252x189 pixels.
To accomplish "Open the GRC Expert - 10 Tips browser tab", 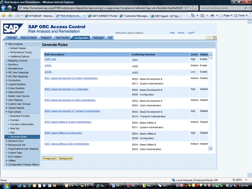I will [x=166, y=16].
